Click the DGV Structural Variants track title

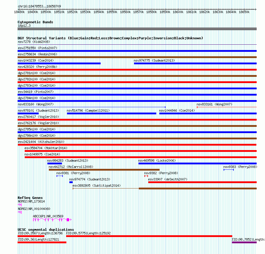tap(110, 38)
